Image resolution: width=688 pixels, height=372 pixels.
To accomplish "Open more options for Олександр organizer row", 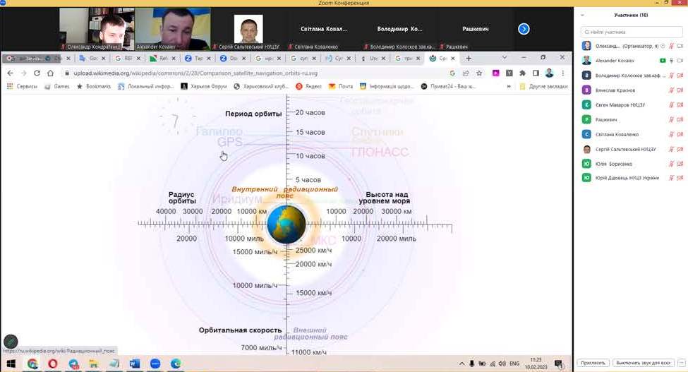I will pos(663,46).
